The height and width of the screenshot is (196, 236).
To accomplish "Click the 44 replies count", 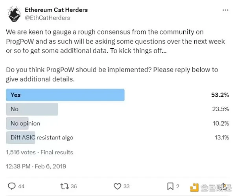I will (x=21, y=186).
